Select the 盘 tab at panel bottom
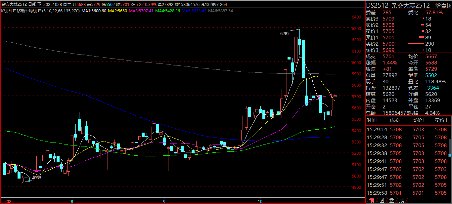This screenshot has width=452, height=204. 391,200
